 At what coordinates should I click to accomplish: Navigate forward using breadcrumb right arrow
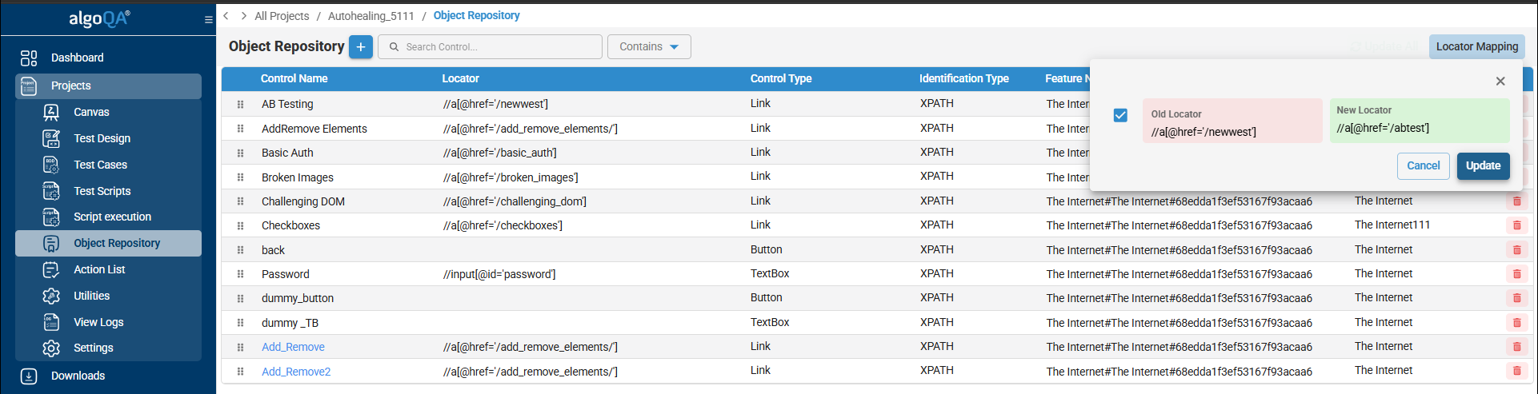coord(243,16)
